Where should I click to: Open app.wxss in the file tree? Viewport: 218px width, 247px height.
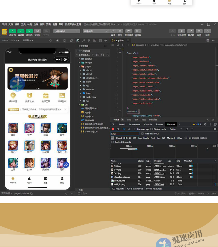click(x=89, y=120)
